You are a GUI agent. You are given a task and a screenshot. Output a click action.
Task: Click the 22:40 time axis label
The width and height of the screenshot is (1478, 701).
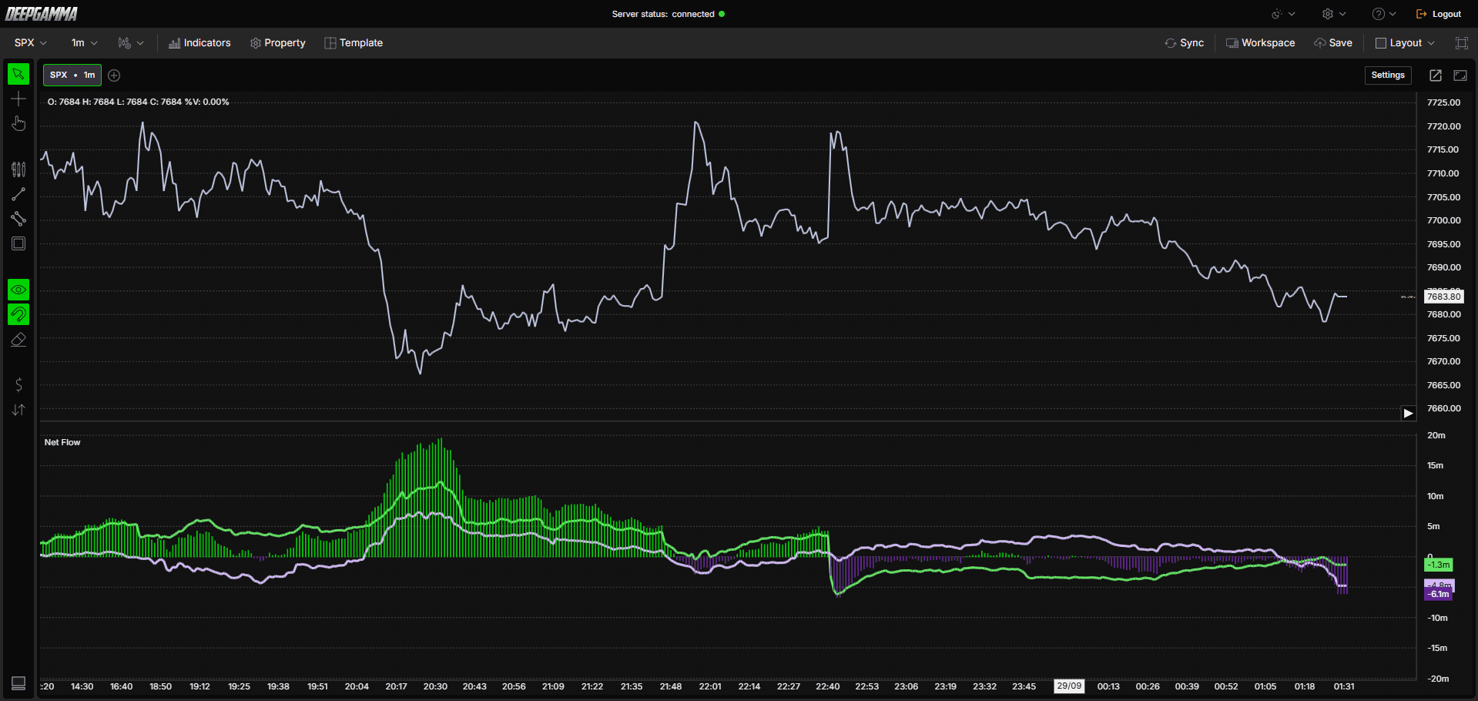(x=828, y=686)
